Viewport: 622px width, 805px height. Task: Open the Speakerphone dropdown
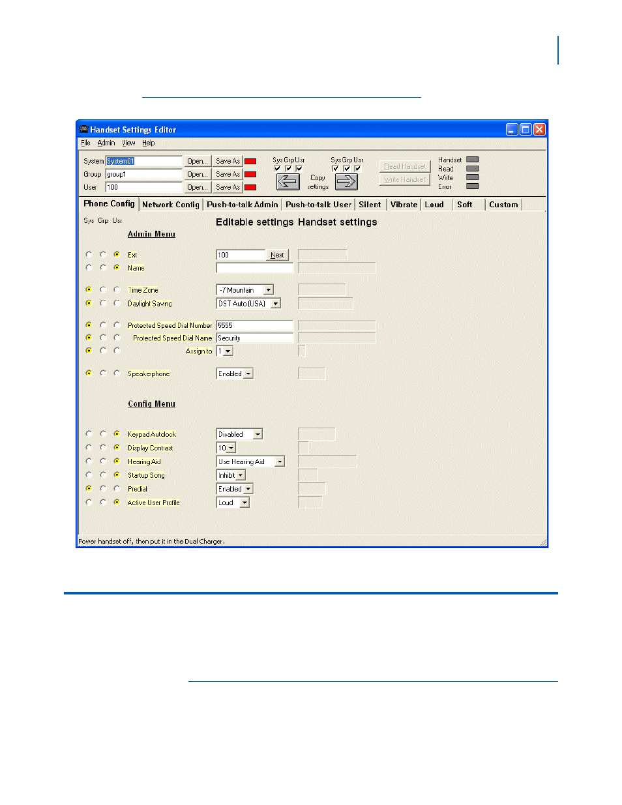(x=248, y=374)
